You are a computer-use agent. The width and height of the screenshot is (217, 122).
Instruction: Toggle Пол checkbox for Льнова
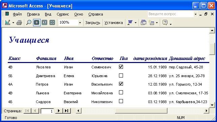(121, 92)
